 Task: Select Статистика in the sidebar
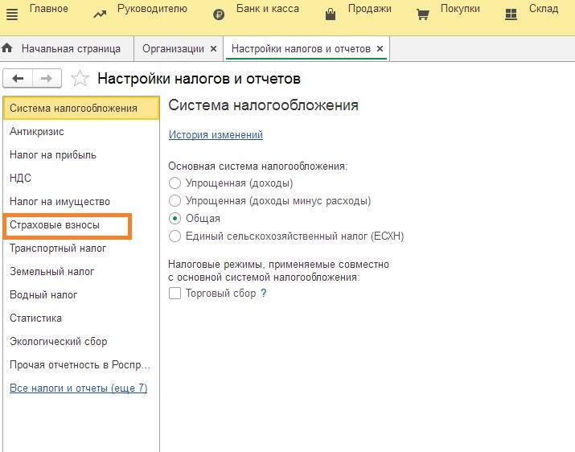pyautogui.click(x=81, y=318)
